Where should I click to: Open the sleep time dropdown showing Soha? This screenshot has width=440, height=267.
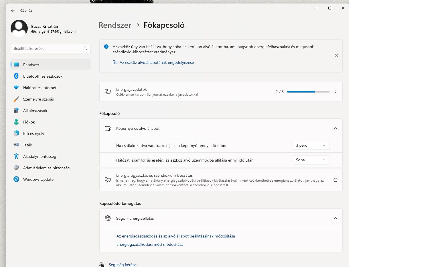coord(311,160)
